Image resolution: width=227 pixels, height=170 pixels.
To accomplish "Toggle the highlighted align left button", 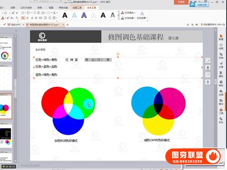I will coord(23,18).
